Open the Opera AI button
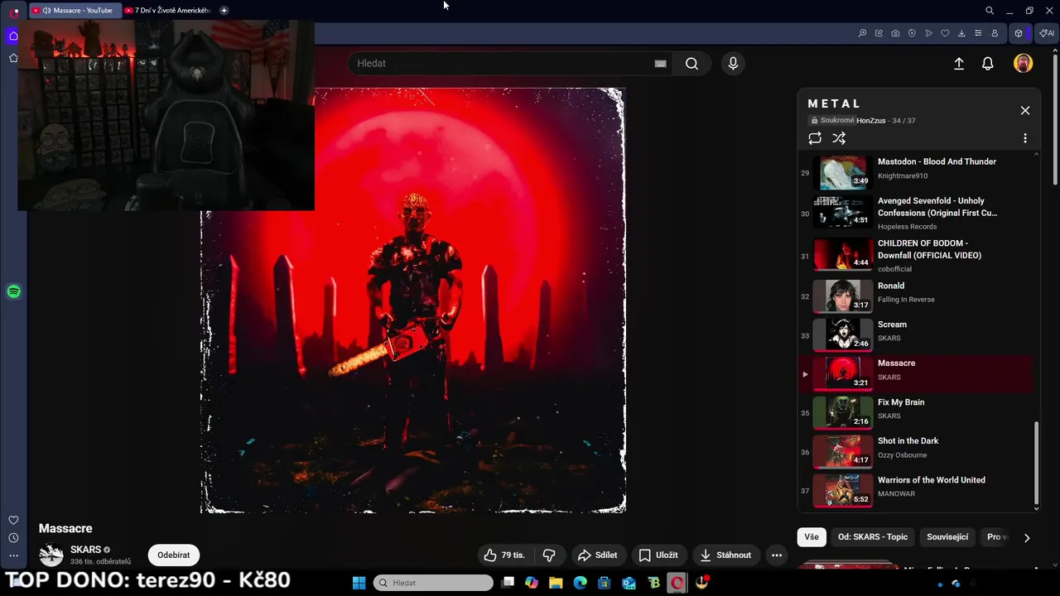The height and width of the screenshot is (596, 1060). (x=1047, y=33)
